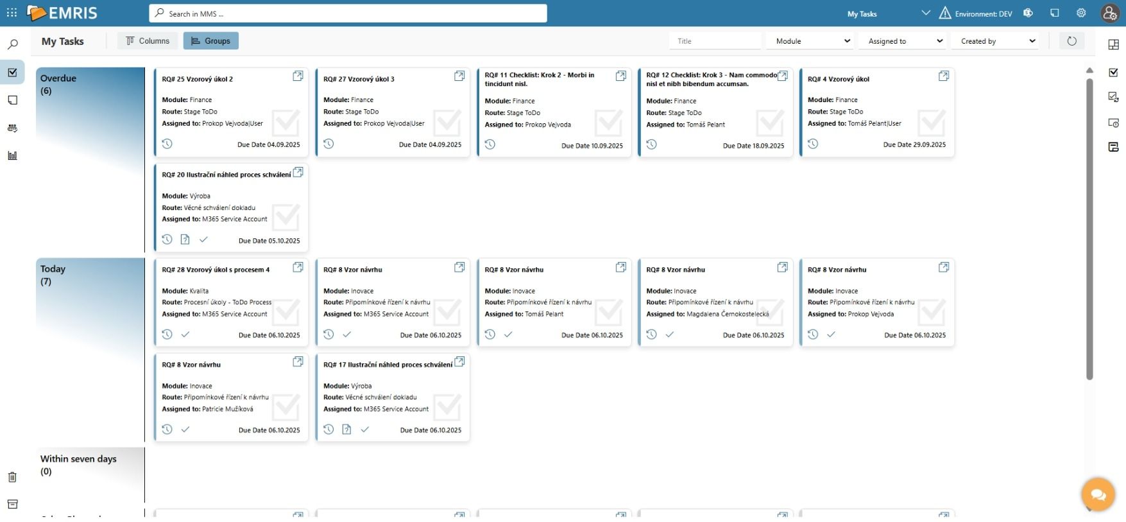This screenshot has height=522, width=1126.
Task: Open the user account profile button
Action: (1110, 13)
